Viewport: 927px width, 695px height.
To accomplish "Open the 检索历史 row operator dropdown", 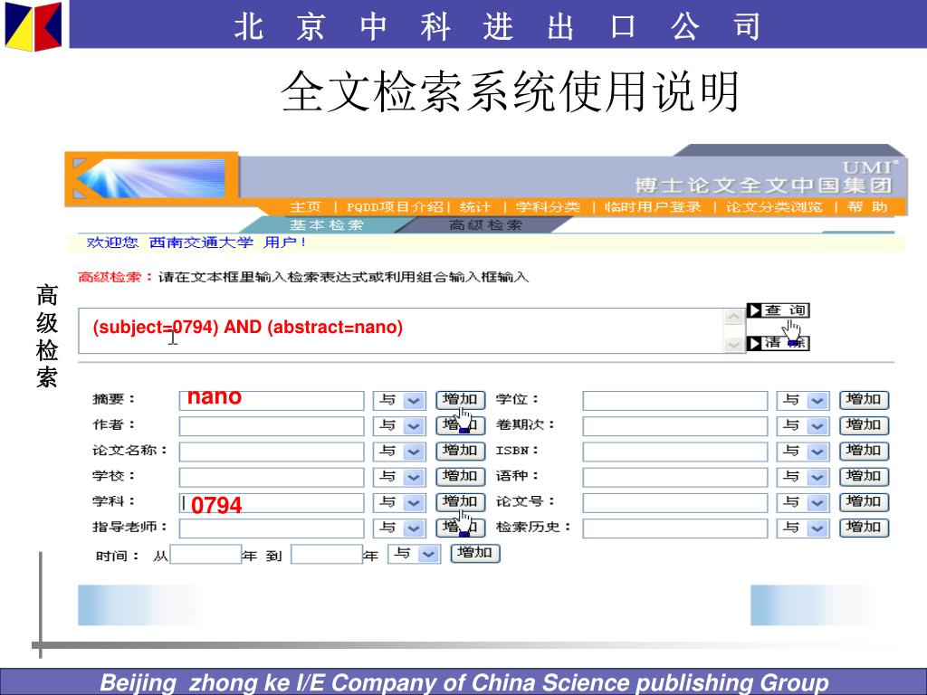I will 803,528.
